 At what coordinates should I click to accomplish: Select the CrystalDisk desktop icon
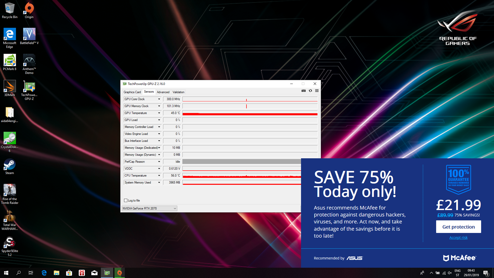tap(10, 142)
